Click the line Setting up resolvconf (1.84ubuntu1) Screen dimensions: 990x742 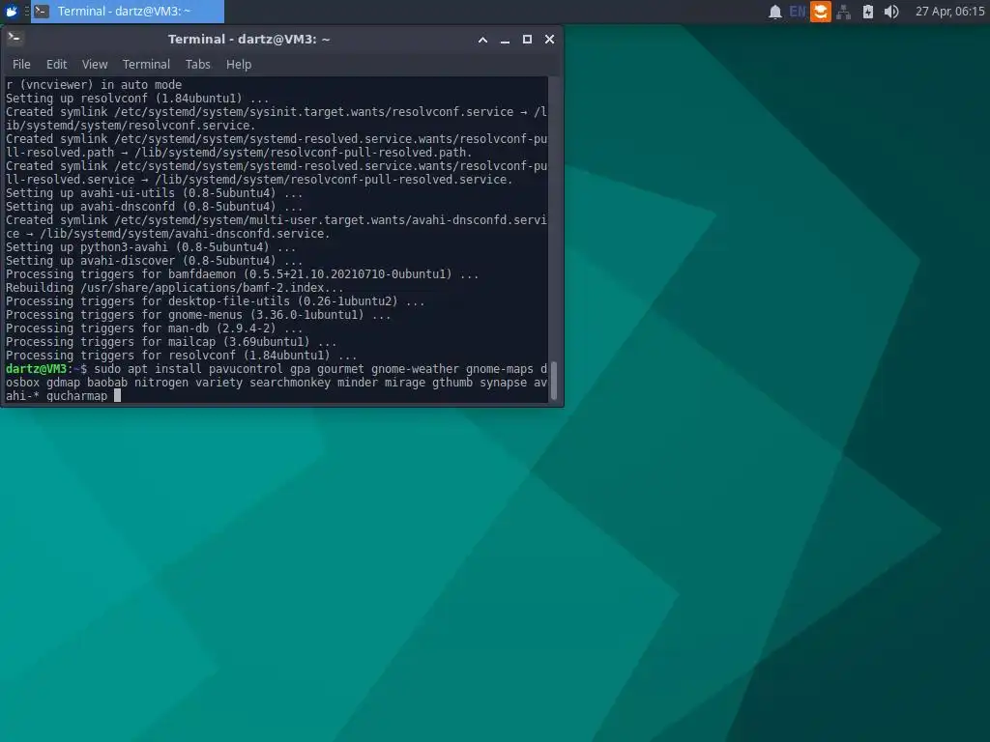coord(137,99)
